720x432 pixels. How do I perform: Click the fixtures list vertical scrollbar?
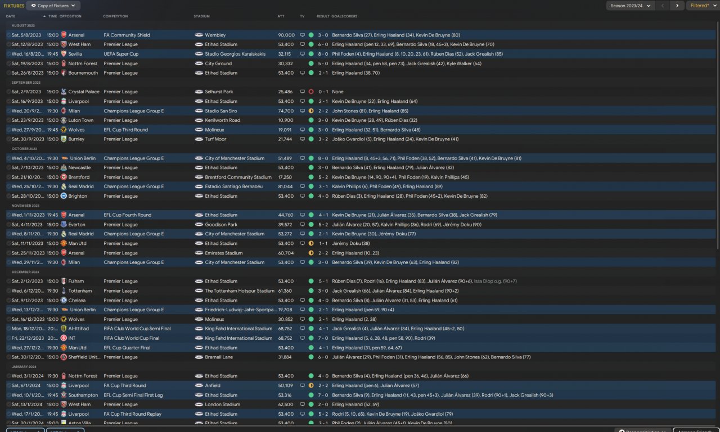click(x=717, y=135)
